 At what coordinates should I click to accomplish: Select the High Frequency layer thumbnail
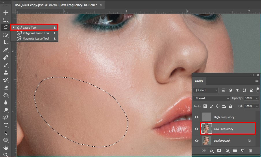pyautogui.click(x=206, y=117)
